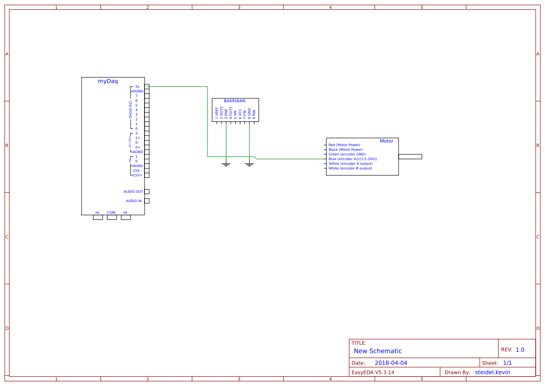The height and width of the screenshot is (386, 545).
Task: Select the ground symbol below pin OUT2
Action: (226, 164)
